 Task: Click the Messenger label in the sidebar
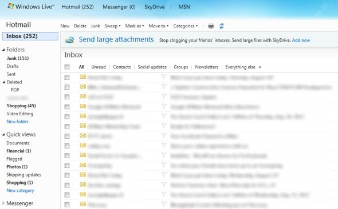(x=20, y=203)
